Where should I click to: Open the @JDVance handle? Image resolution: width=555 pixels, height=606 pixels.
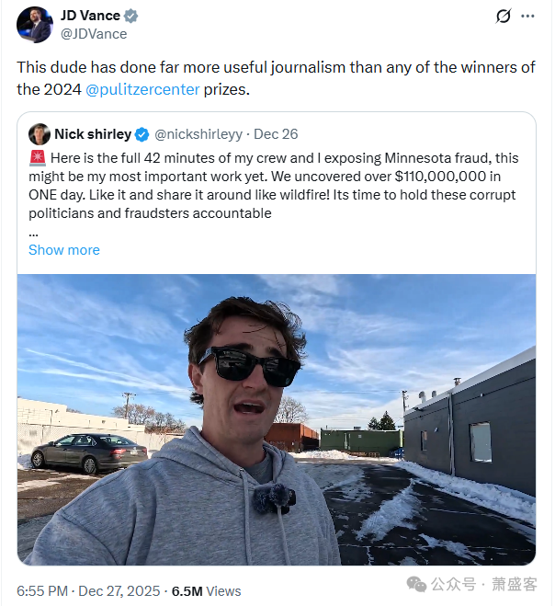tap(94, 34)
